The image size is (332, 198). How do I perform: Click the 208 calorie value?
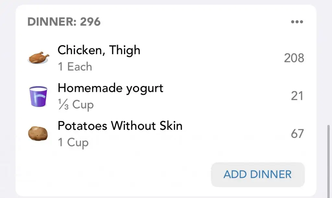click(x=294, y=58)
